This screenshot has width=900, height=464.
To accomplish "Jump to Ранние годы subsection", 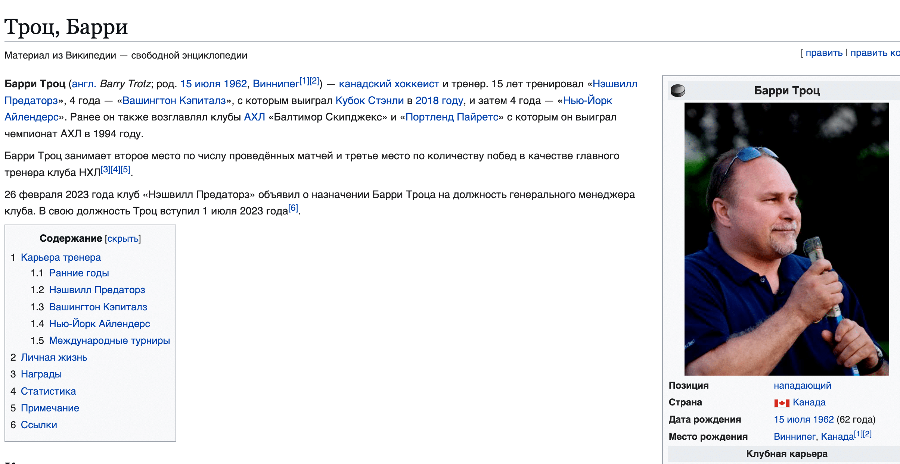I will click(79, 273).
